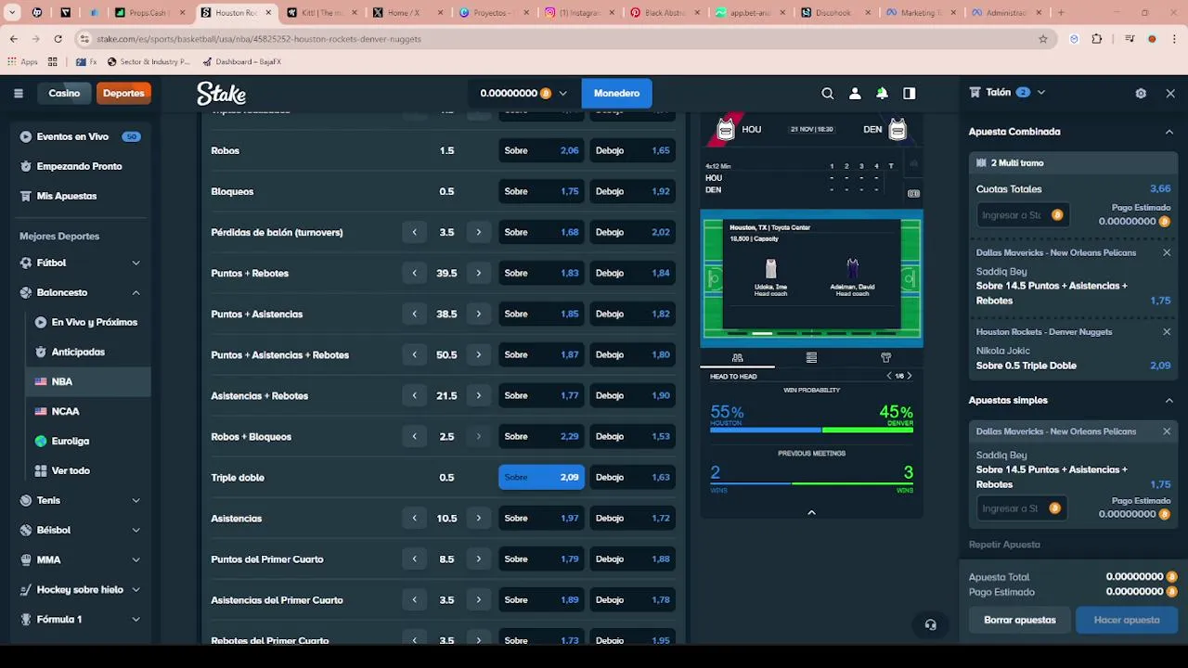Click the browser back arrow
Screen dimensions: 1188x668
tap(13, 39)
